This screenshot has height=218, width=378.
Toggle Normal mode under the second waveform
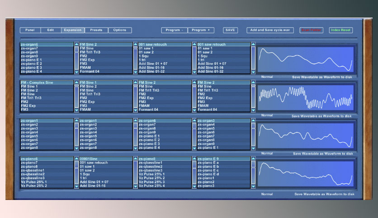tap(267, 115)
